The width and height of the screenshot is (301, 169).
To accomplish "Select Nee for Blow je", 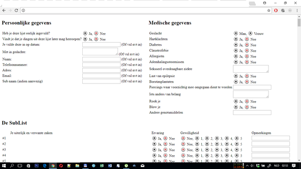I will point(247,107).
